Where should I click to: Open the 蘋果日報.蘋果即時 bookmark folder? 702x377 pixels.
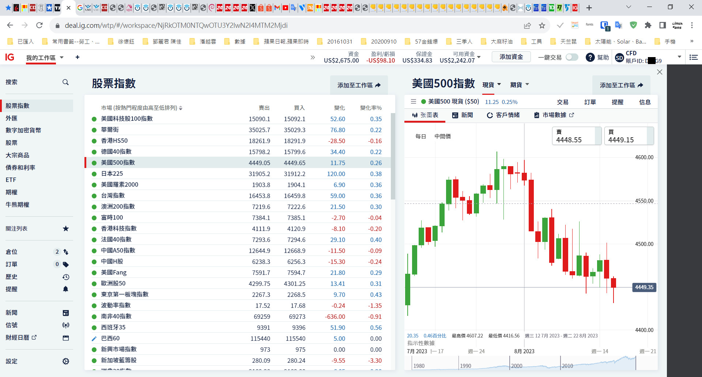pyautogui.click(x=281, y=41)
